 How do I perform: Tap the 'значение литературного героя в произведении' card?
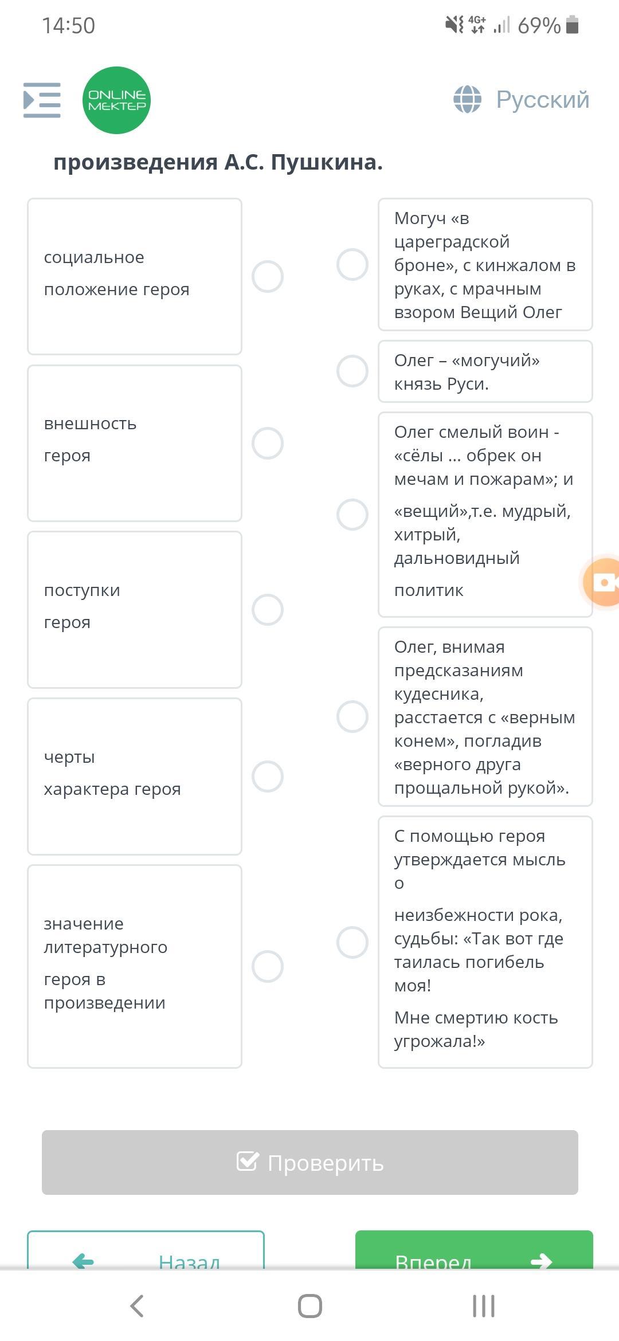[135, 966]
